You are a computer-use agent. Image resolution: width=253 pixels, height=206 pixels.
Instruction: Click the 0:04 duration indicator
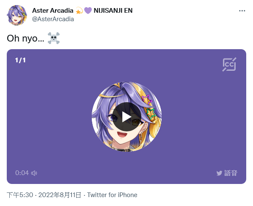[22, 173]
